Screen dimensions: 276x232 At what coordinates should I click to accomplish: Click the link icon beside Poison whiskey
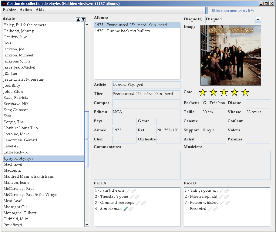pyautogui.click(x=228, y=203)
